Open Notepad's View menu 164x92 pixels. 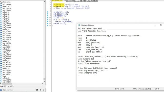(x=95, y=28)
